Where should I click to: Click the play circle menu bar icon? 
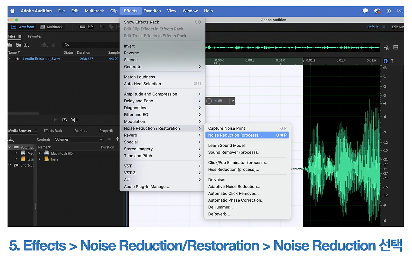coord(389,11)
